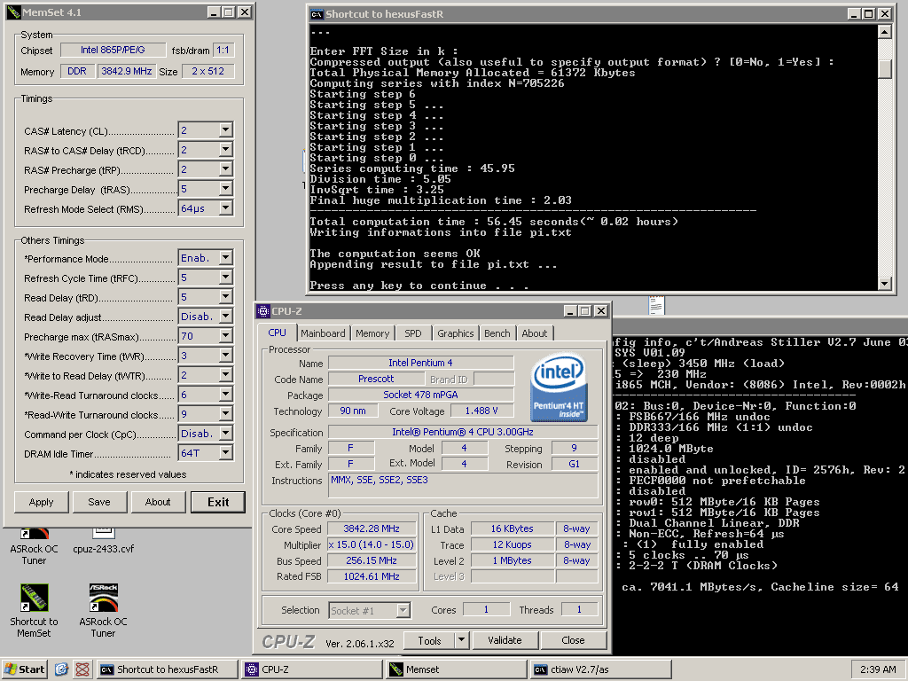Screen dimensions: 908x681
Task: Expand Write-Read Turnaround clocks dropdown
Action: [x=226, y=395]
